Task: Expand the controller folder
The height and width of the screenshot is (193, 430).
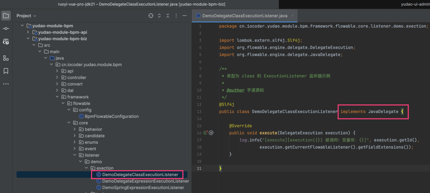Action: tap(57, 77)
